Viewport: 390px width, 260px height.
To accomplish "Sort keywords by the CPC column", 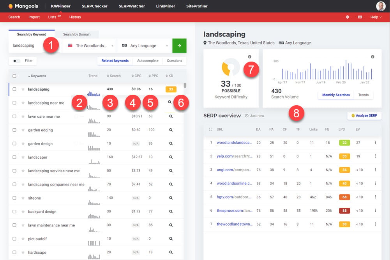I will (136, 76).
